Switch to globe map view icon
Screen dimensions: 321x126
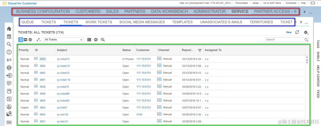point(30,40)
